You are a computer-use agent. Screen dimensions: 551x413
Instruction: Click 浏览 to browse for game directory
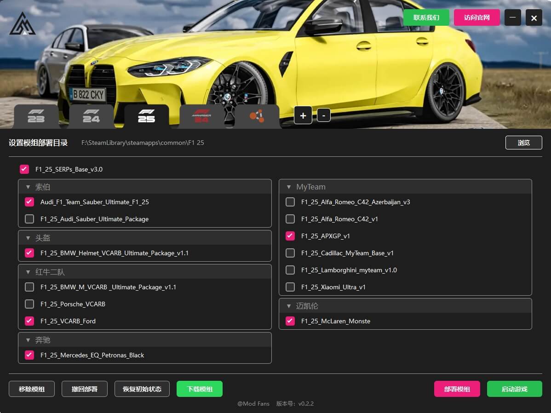pyautogui.click(x=523, y=143)
